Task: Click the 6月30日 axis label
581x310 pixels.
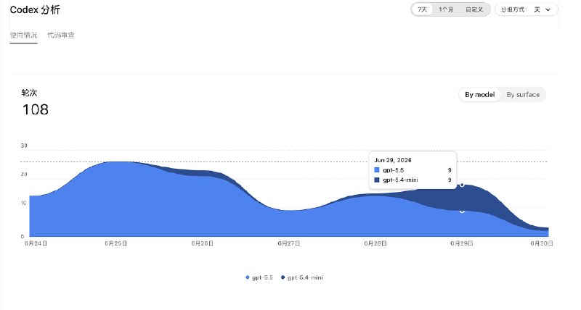Action: point(542,243)
